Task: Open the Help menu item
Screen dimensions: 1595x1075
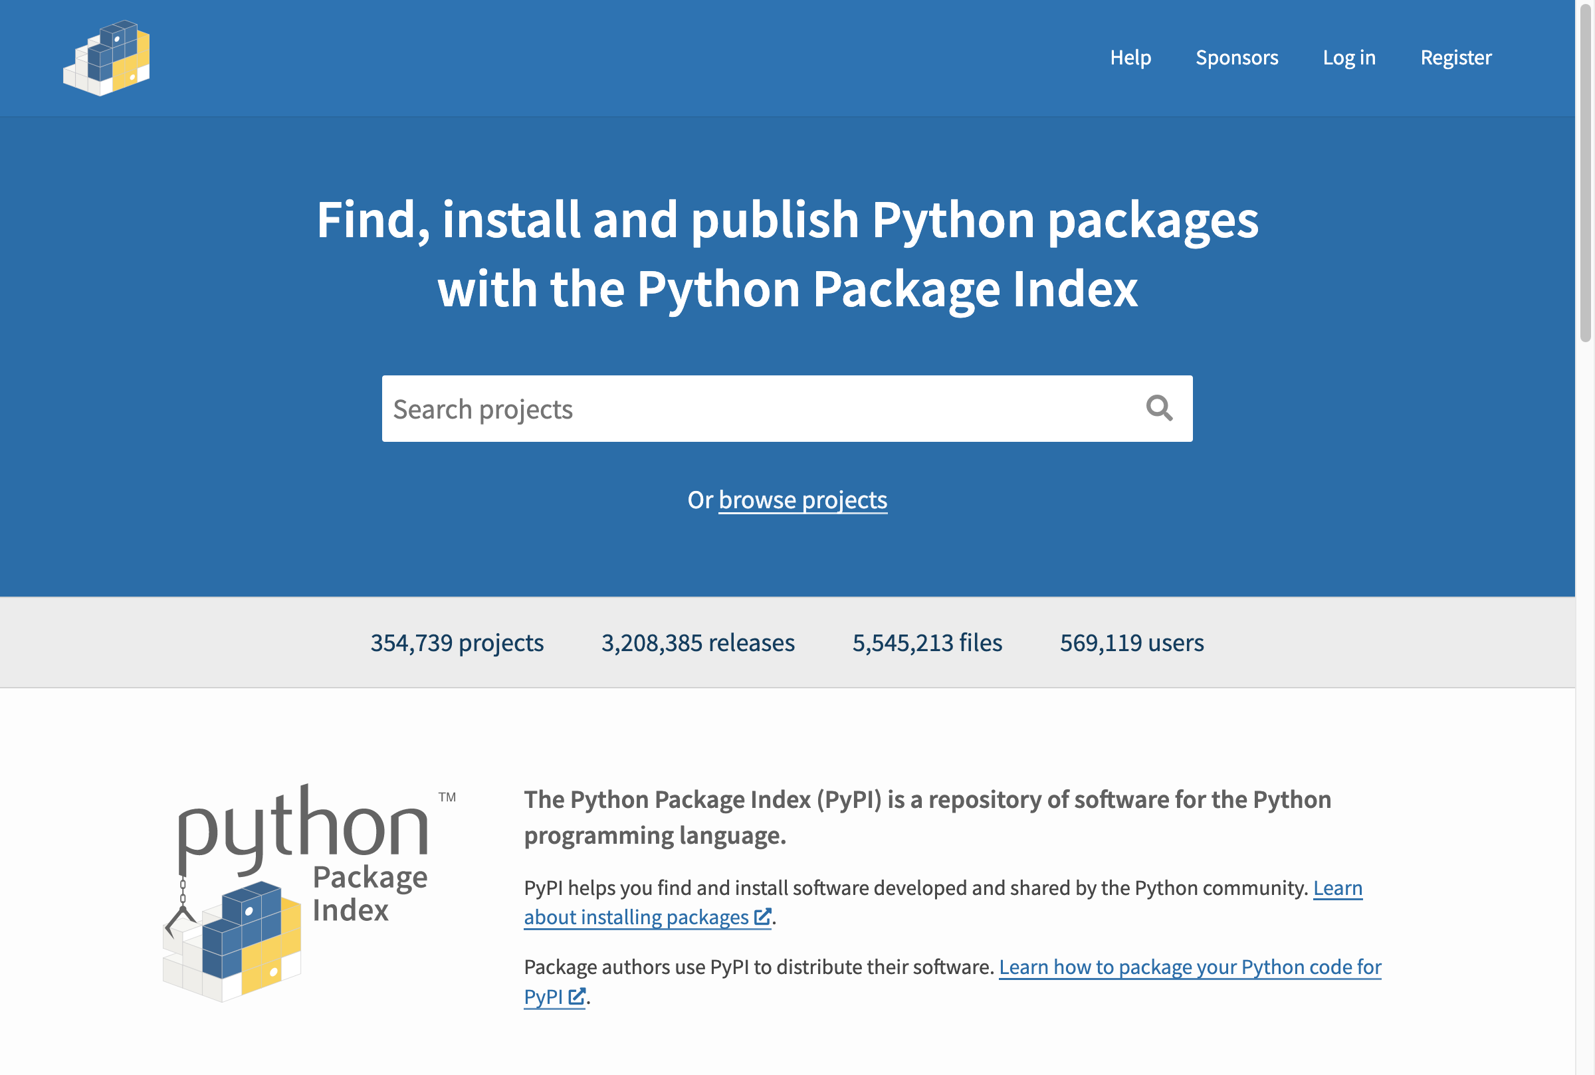Action: coord(1130,58)
